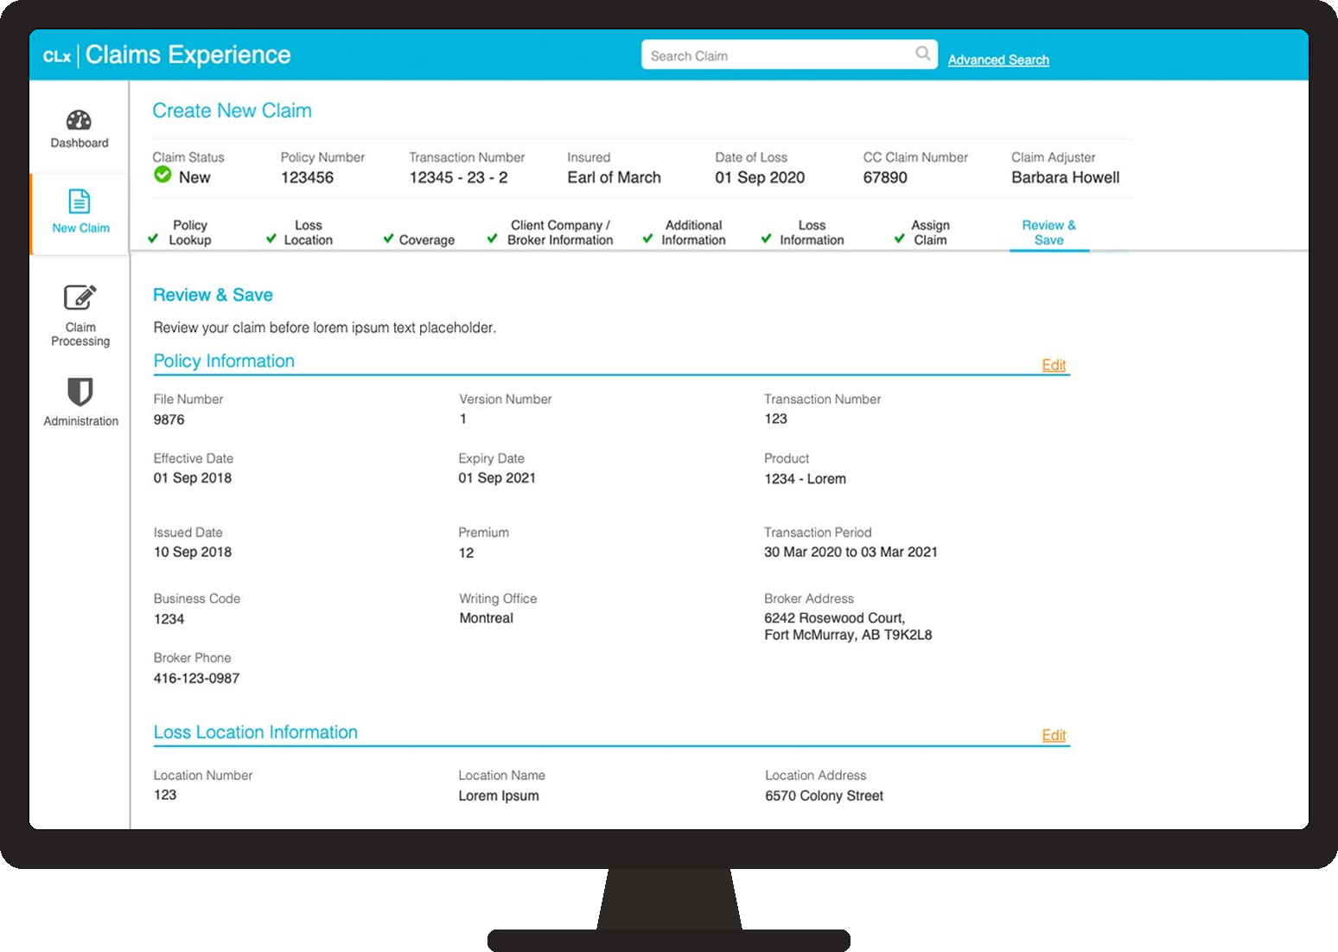
Task: Go to the Assign Claim step
Action: click(930, 233)
